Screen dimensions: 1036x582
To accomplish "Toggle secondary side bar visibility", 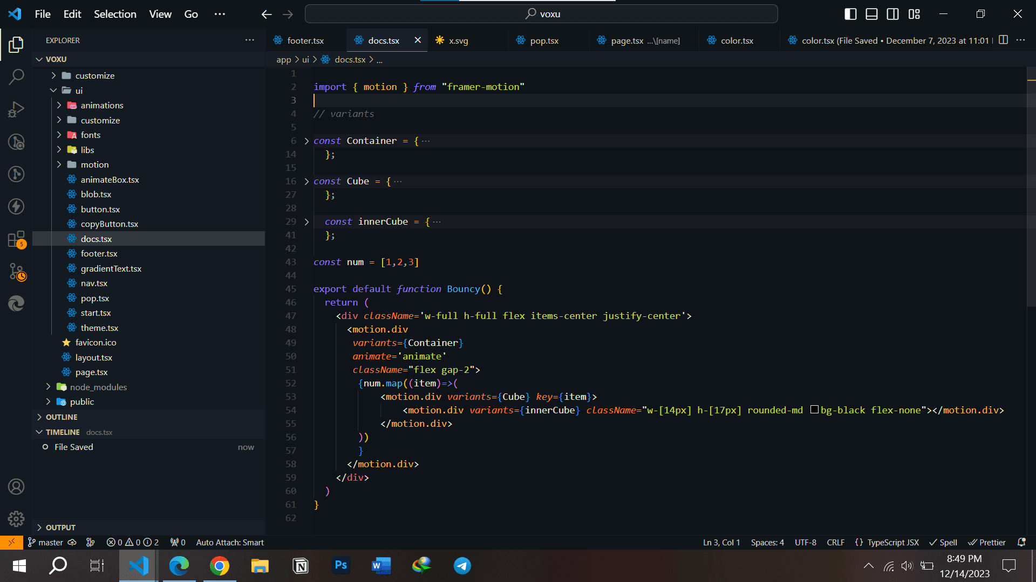I will click(x=893, y=14).
